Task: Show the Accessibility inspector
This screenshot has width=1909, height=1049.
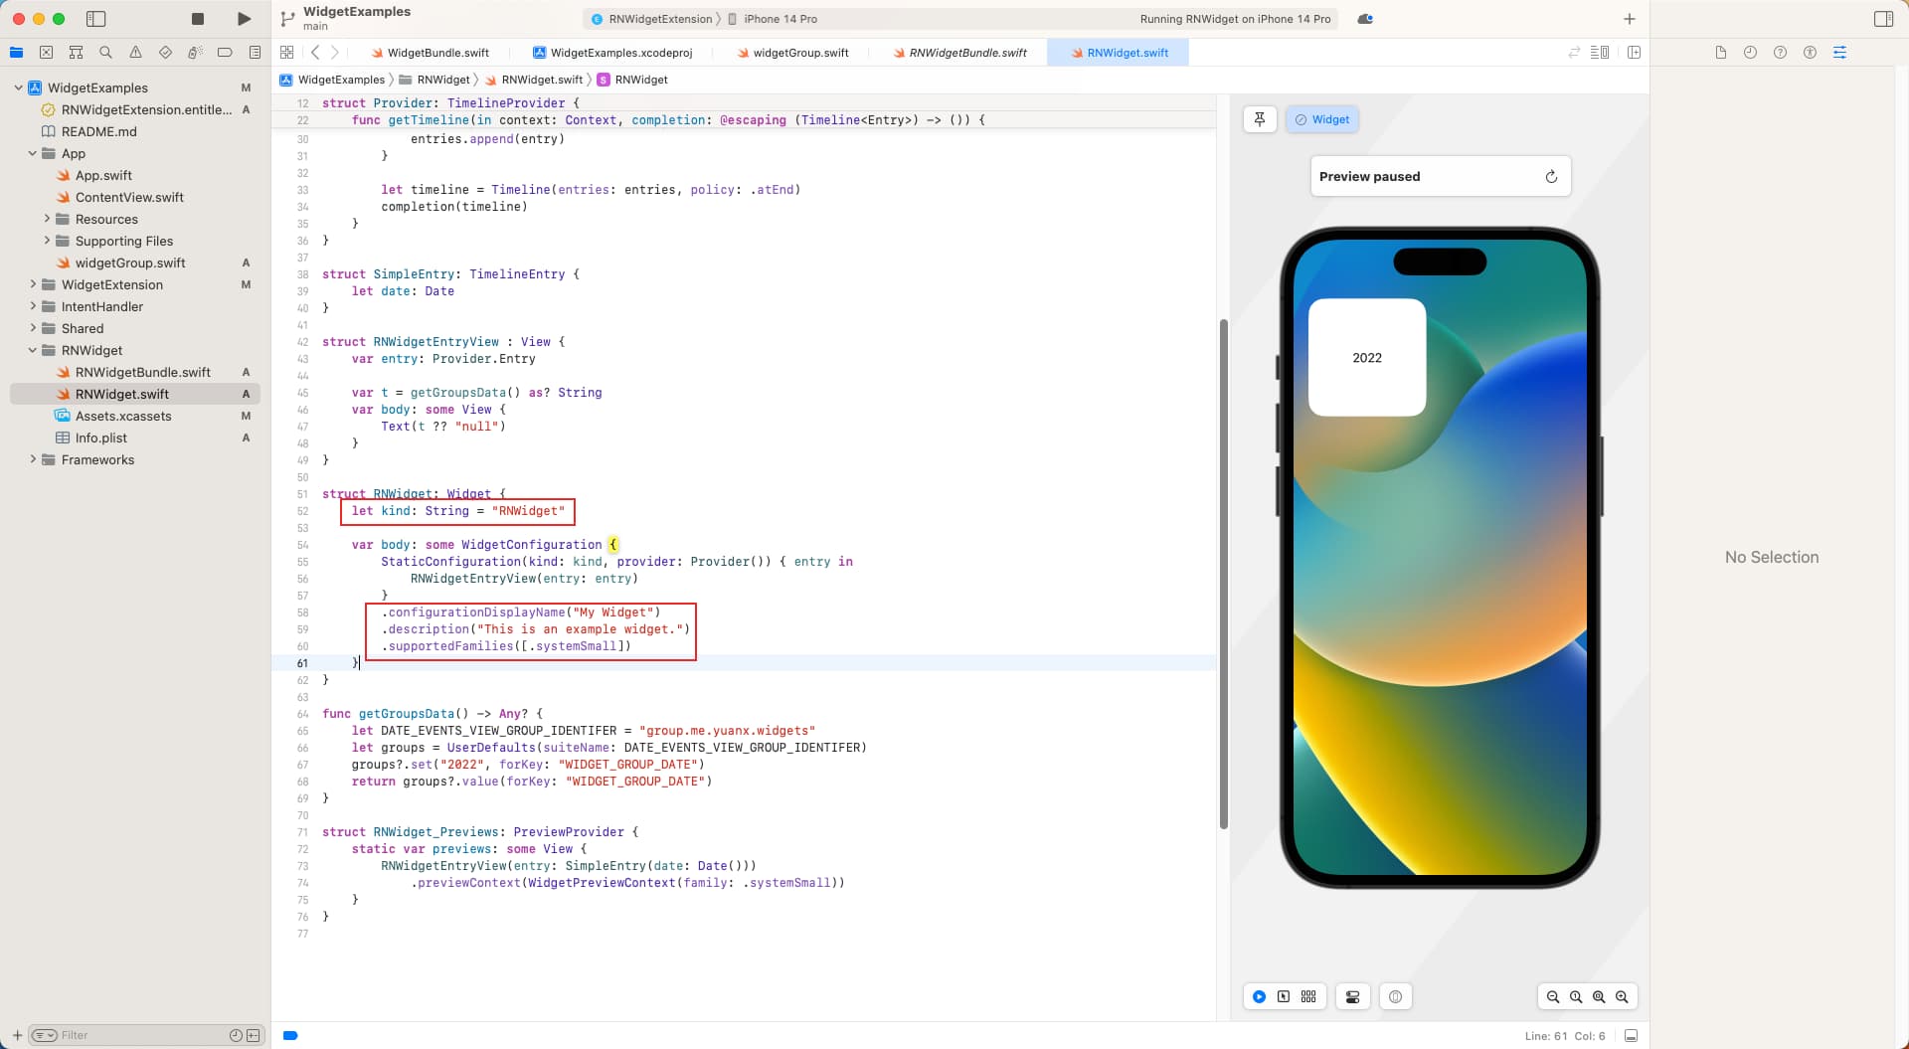Action: click(1810, 52)
